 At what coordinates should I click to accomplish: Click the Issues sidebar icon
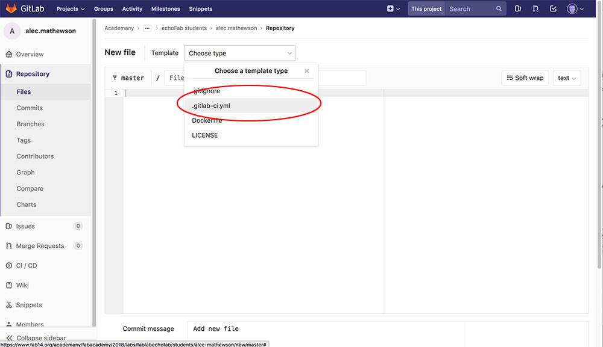9,226
